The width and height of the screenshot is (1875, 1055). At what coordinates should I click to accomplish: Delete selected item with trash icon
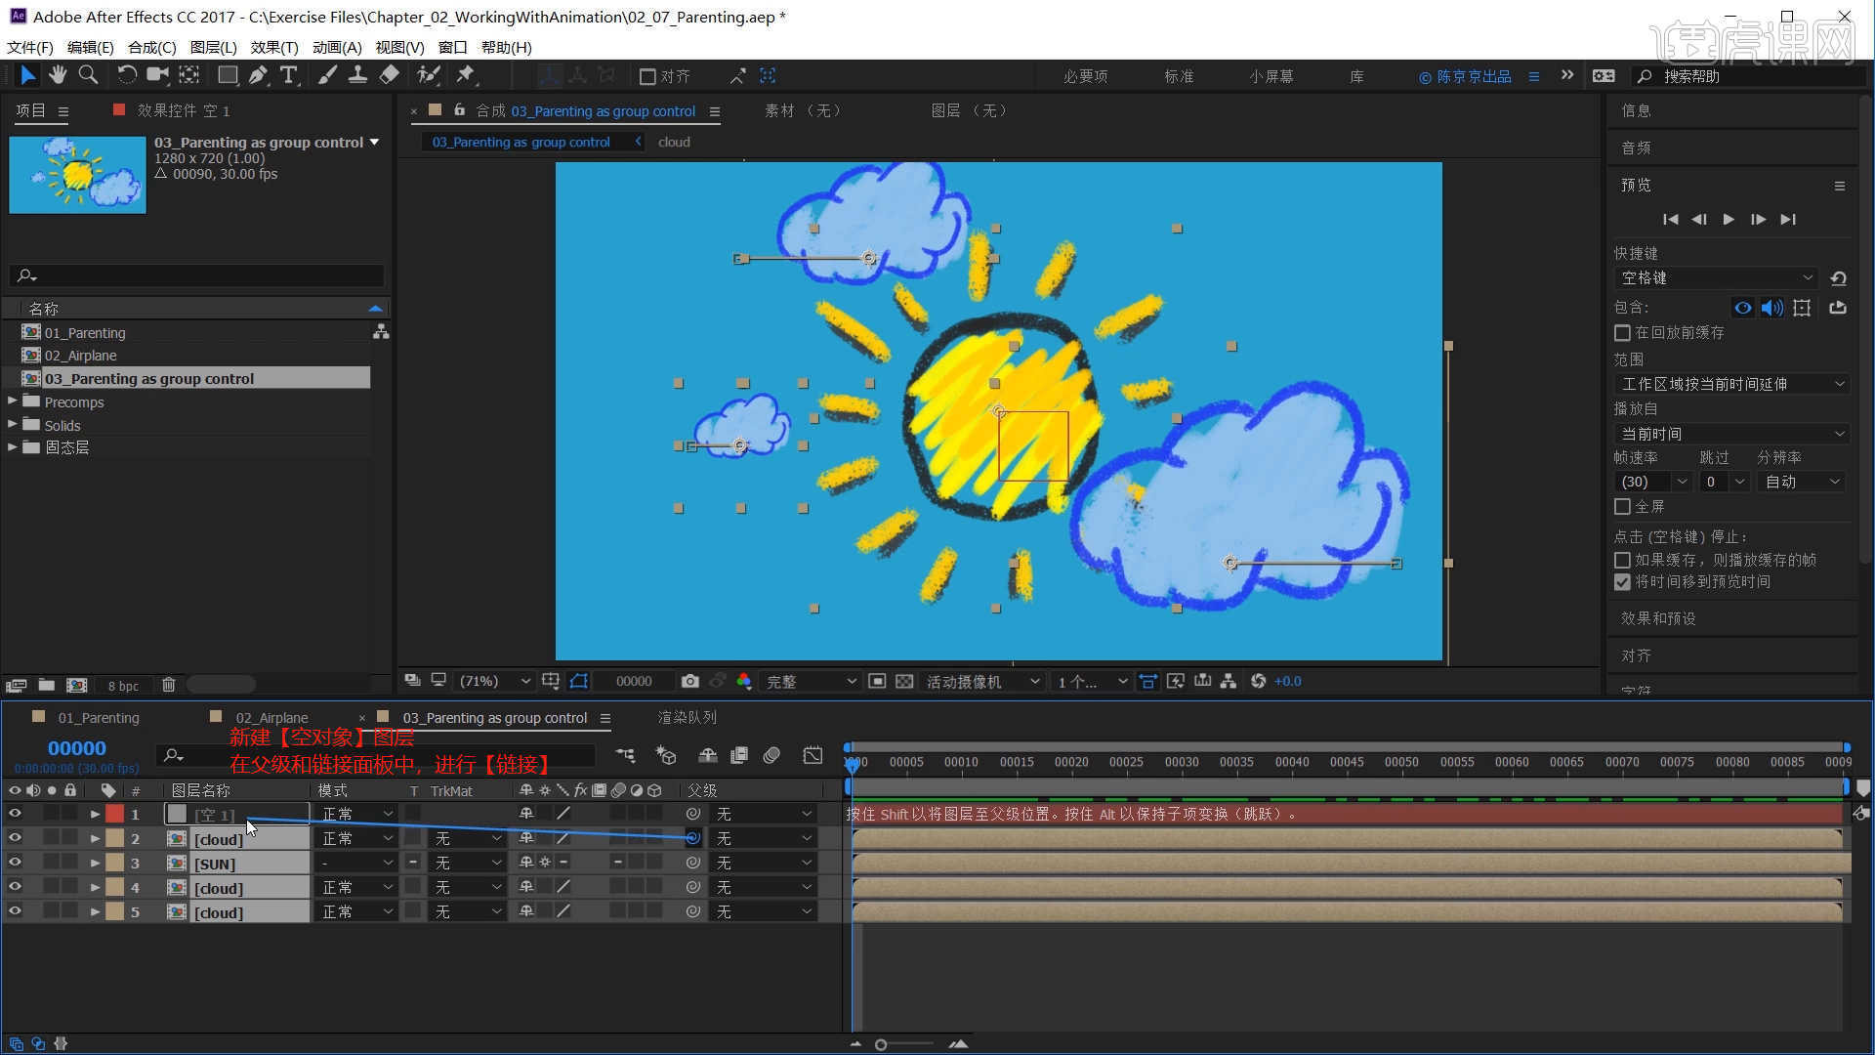click(x=168, y=685)
